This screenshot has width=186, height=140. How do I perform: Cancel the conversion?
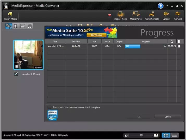[168, 117]
